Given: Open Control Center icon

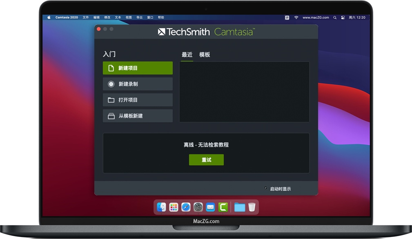Looking at the screenshot, I should pos(343,18).
